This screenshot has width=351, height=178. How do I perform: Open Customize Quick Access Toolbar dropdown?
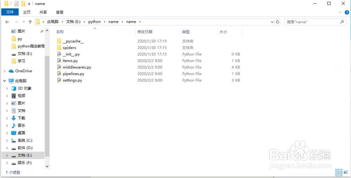click(29, 4)
